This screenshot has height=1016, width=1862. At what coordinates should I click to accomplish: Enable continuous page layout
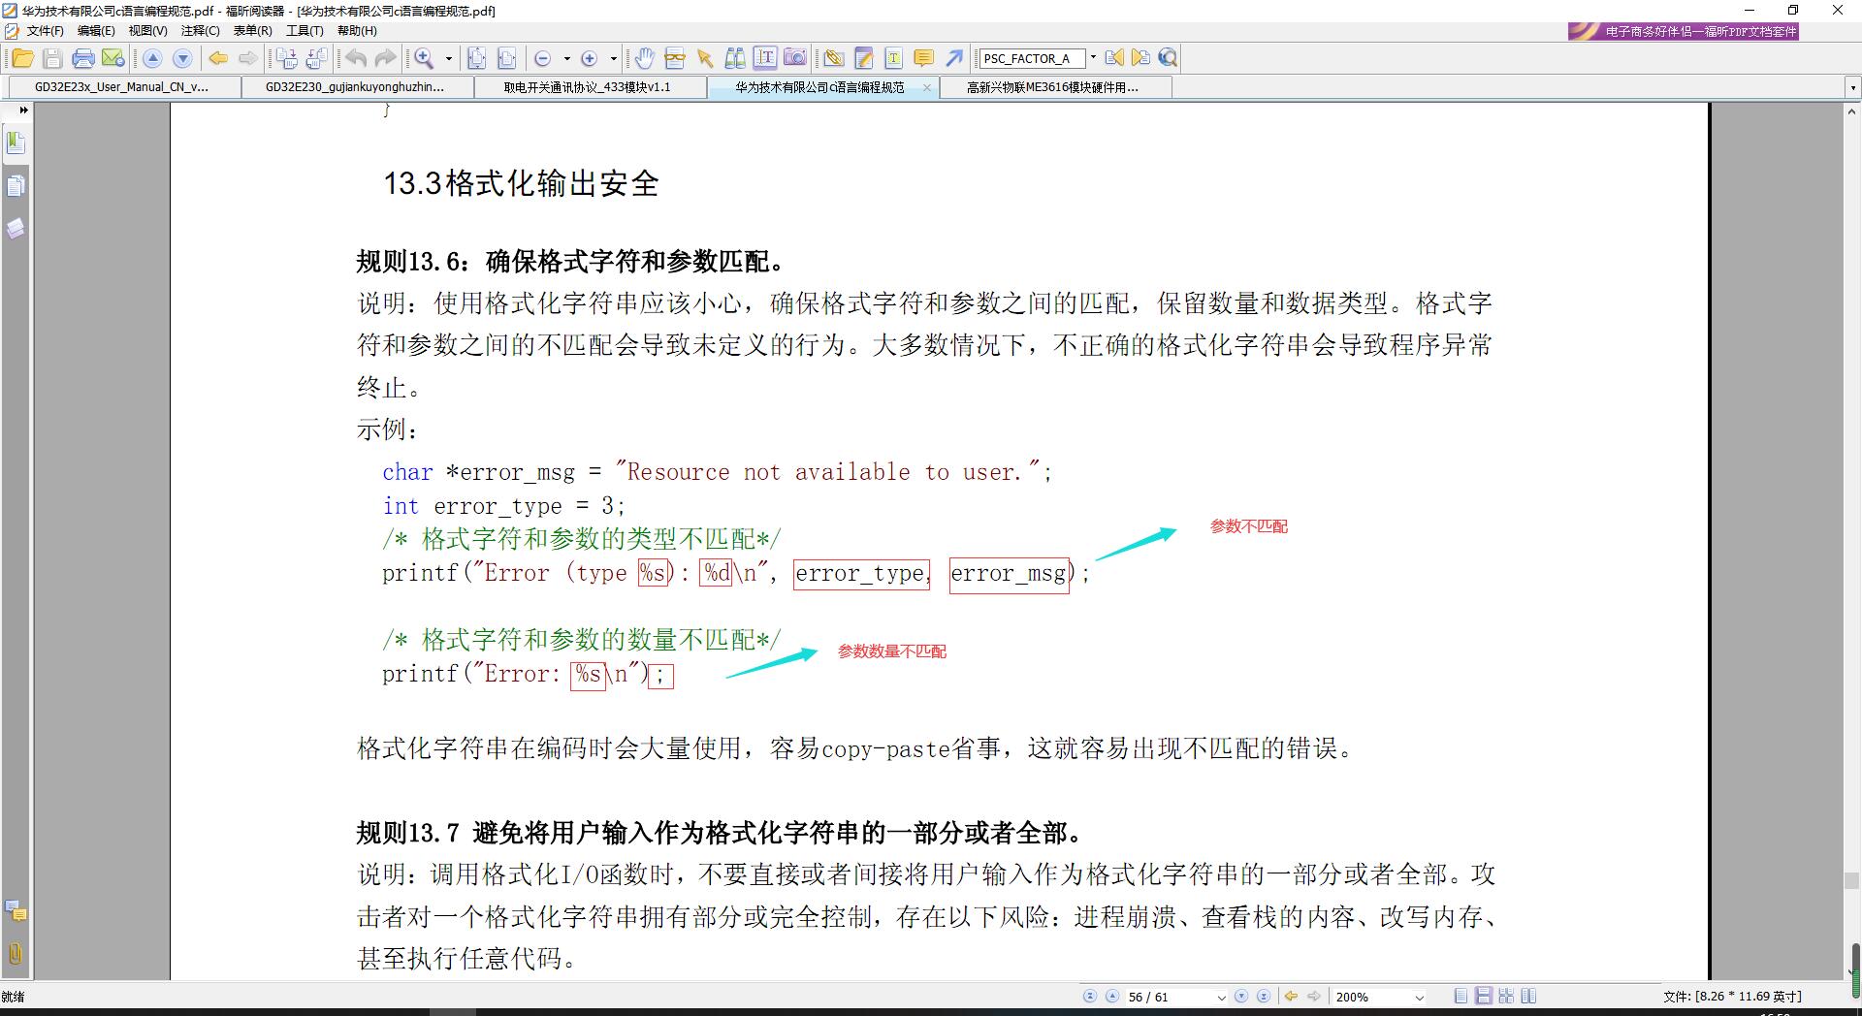(1482, 996)
